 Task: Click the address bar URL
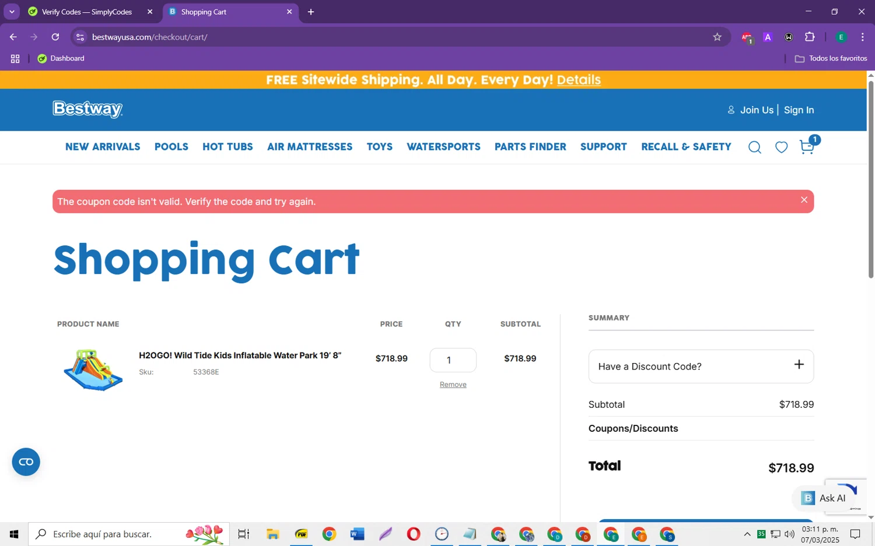149,37
